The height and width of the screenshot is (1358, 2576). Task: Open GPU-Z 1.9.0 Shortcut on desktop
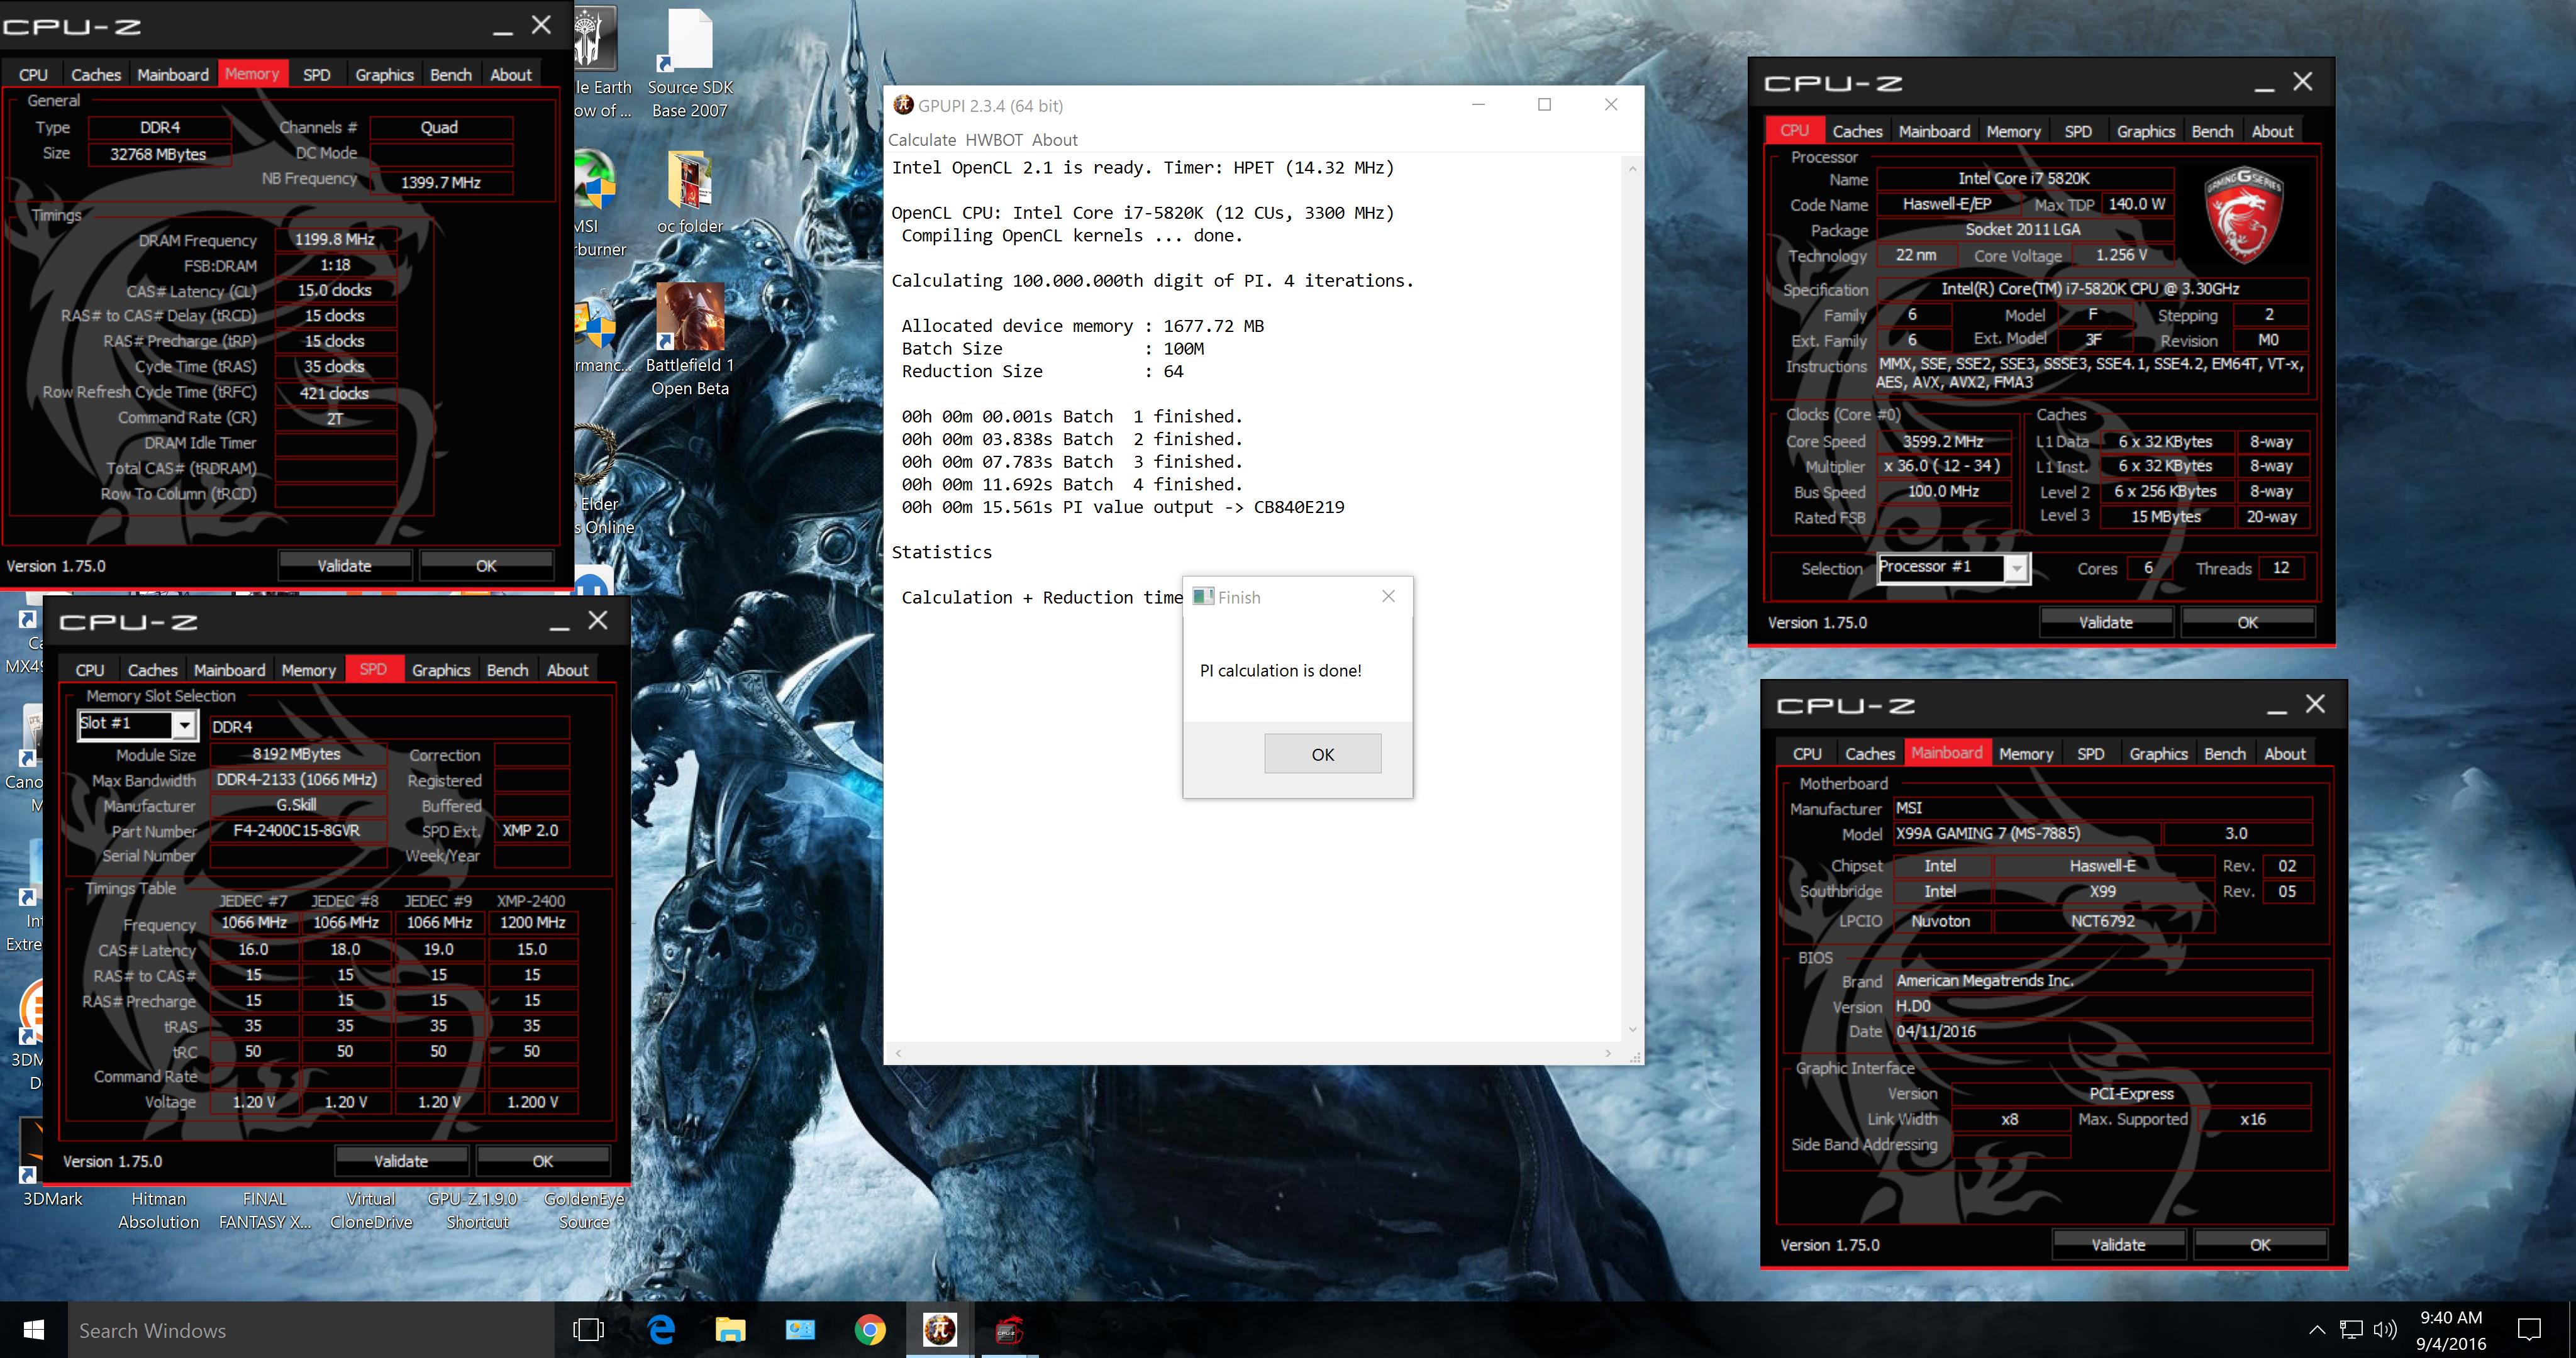(x=477, y=1209)
